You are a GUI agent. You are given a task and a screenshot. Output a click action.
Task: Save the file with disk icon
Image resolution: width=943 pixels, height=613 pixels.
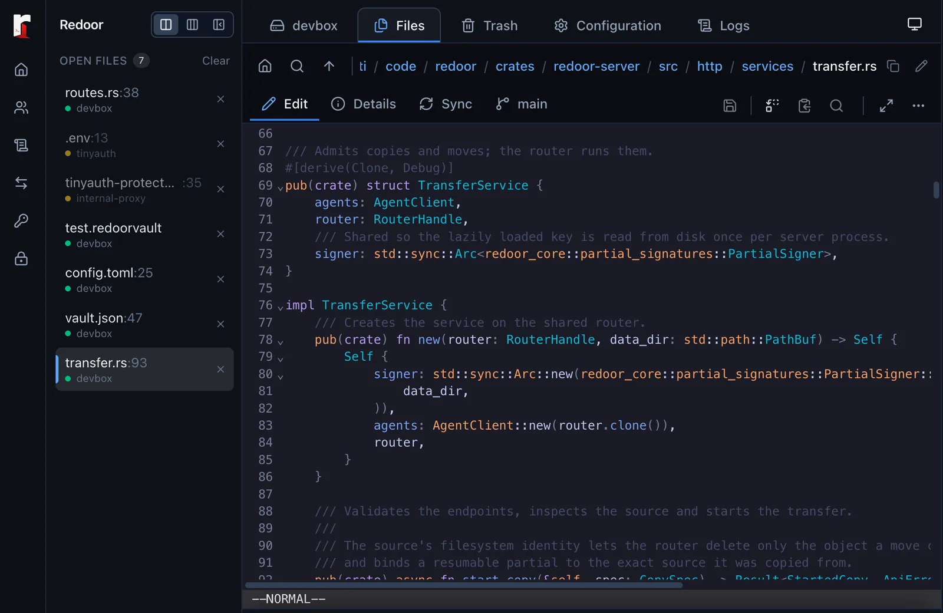[x=730, y=106]
